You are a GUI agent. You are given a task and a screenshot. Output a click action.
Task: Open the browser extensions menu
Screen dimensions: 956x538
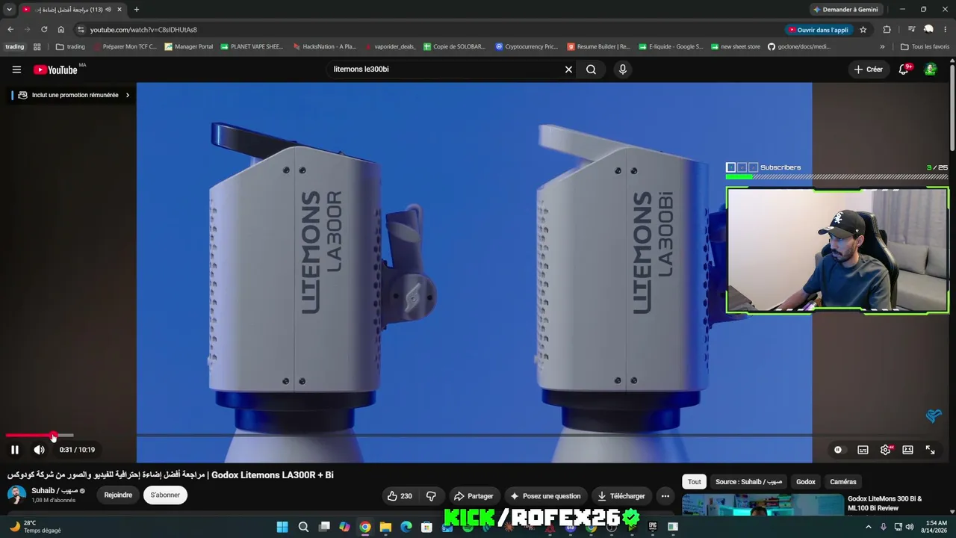point(887,30)
